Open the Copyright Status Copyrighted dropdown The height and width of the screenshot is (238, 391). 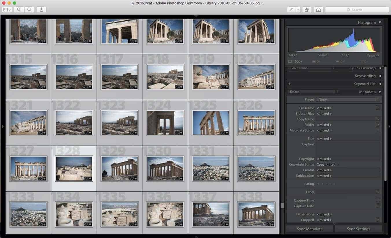[x=328, y=164]
